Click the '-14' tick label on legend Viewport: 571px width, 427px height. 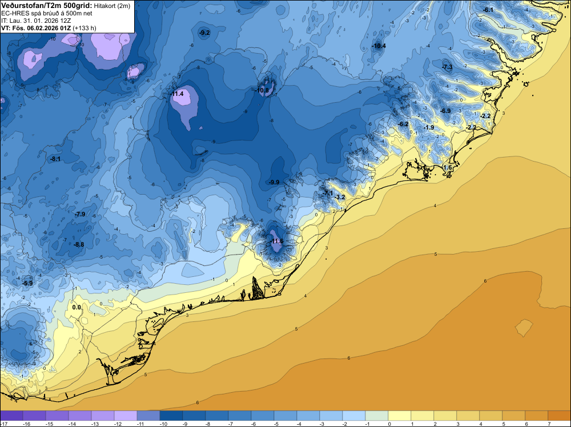pos(72,424)
